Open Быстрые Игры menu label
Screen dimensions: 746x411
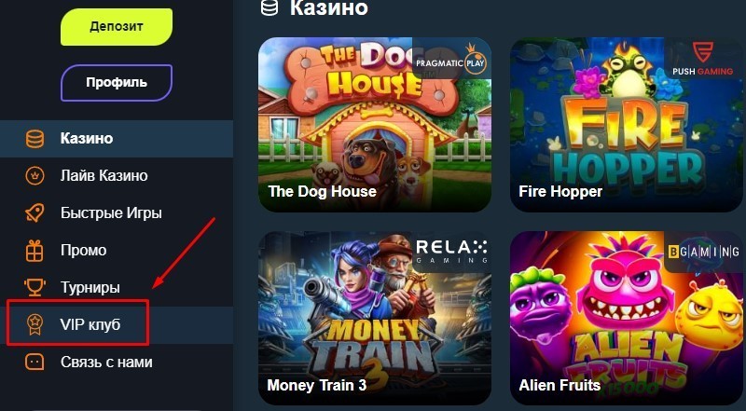[111, 212]
